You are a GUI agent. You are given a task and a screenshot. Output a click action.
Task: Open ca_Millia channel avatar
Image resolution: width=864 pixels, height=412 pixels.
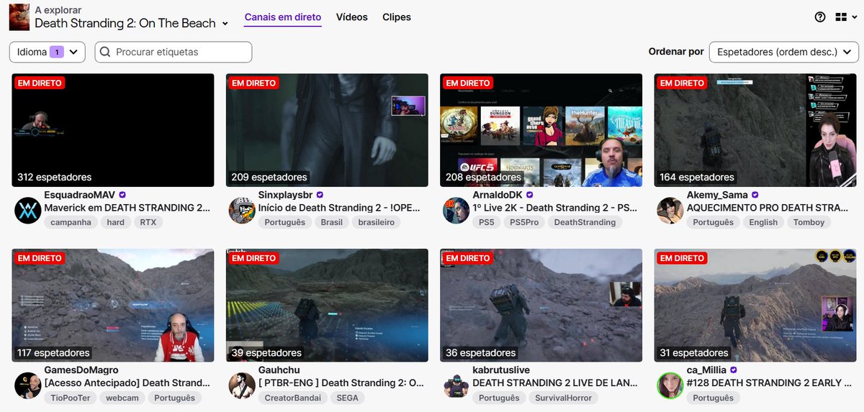pyautogui.click(x=670, y=385)
